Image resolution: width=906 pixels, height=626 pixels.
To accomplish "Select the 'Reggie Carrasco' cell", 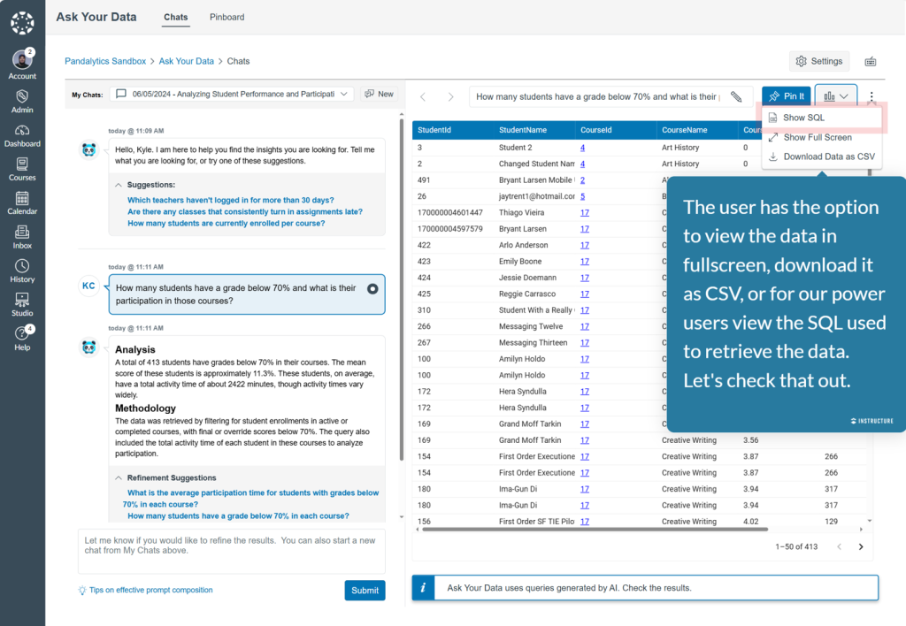I will click(527, 294).
